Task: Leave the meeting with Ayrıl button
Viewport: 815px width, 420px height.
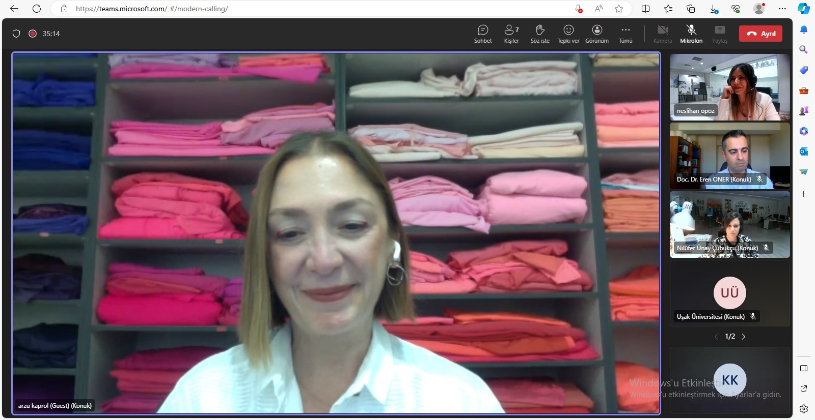Action: click(x=760, y=34)
